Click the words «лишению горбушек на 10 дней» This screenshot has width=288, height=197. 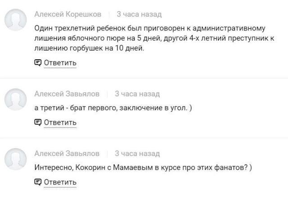coord(89,48)
